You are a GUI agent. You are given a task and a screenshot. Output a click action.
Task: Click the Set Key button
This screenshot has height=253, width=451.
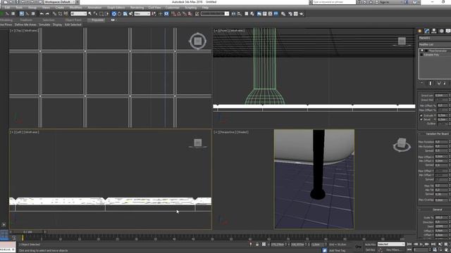pyautogui.click(x=370, y=250)
